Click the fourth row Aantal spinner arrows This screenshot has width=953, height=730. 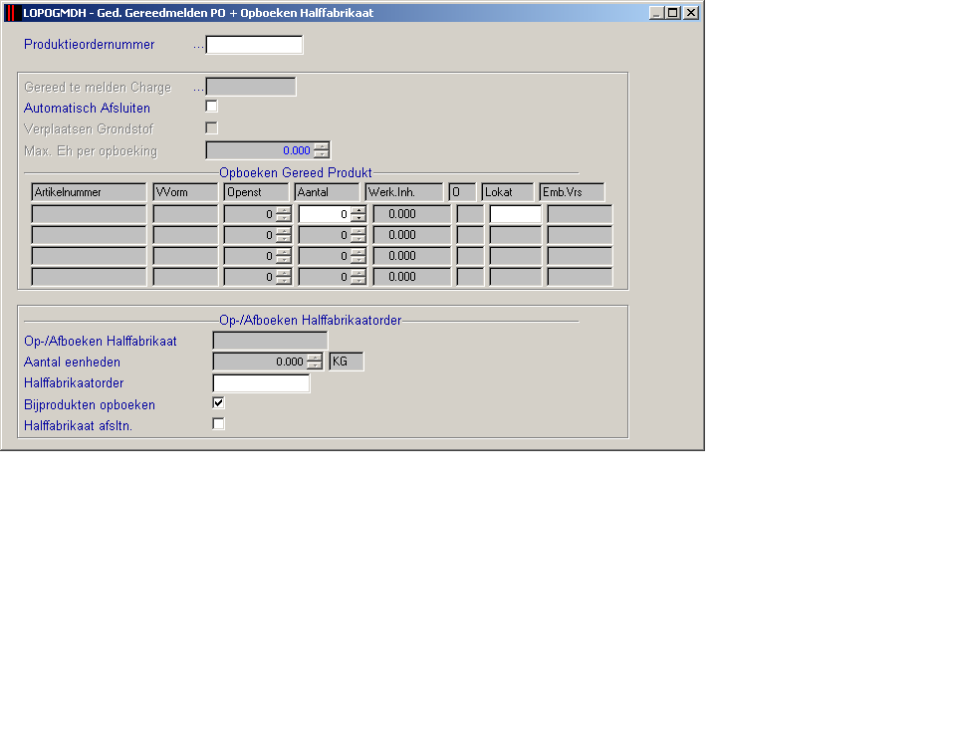point(358,277)
